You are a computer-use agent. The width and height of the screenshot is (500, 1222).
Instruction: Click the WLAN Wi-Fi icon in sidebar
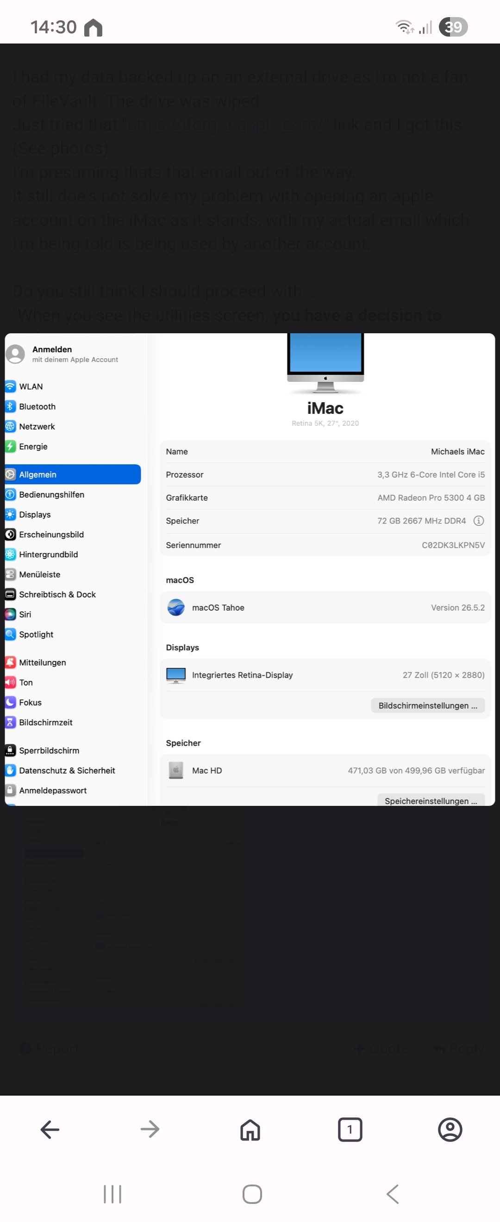coord(10,386)
